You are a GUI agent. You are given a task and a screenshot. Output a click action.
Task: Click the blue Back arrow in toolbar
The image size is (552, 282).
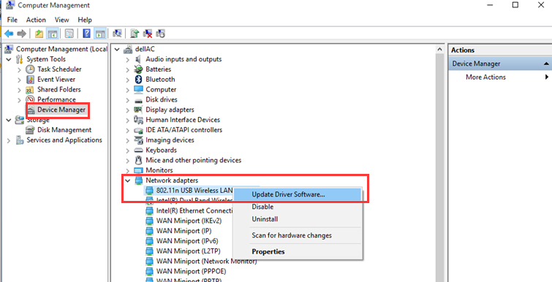pyautogui.click(x=10, y=34)
